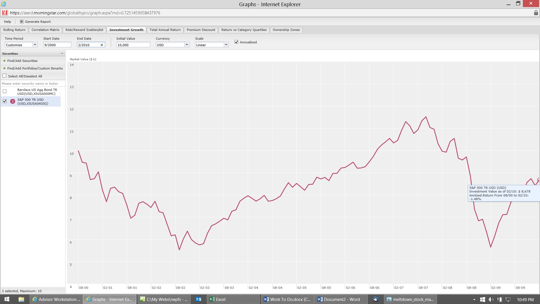
Task: Click the Internet Explorer title bar logo
Action: (x=4, y=4)
